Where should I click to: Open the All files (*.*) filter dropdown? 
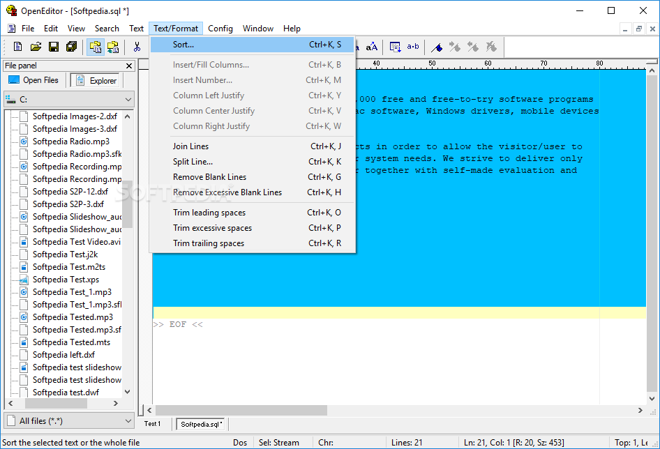tap(68, 421)
